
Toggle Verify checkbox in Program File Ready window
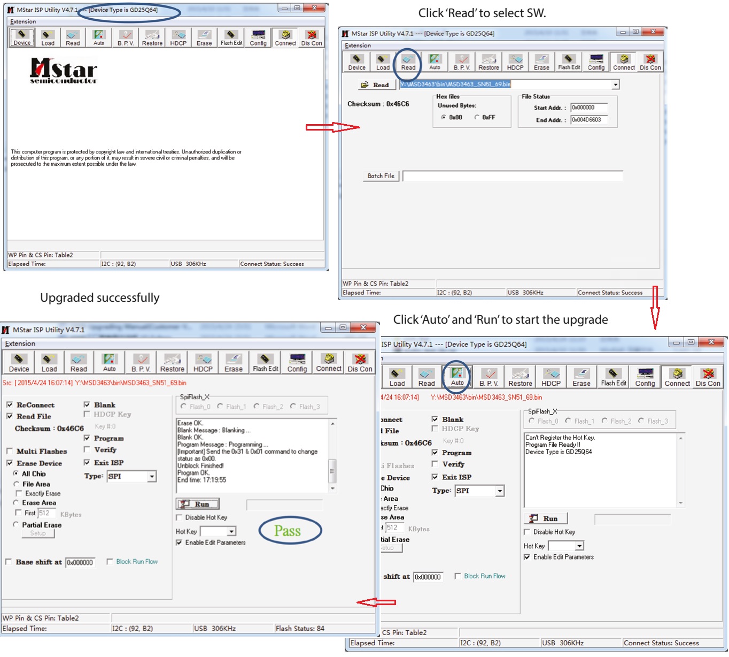click(x=435, y=464)
